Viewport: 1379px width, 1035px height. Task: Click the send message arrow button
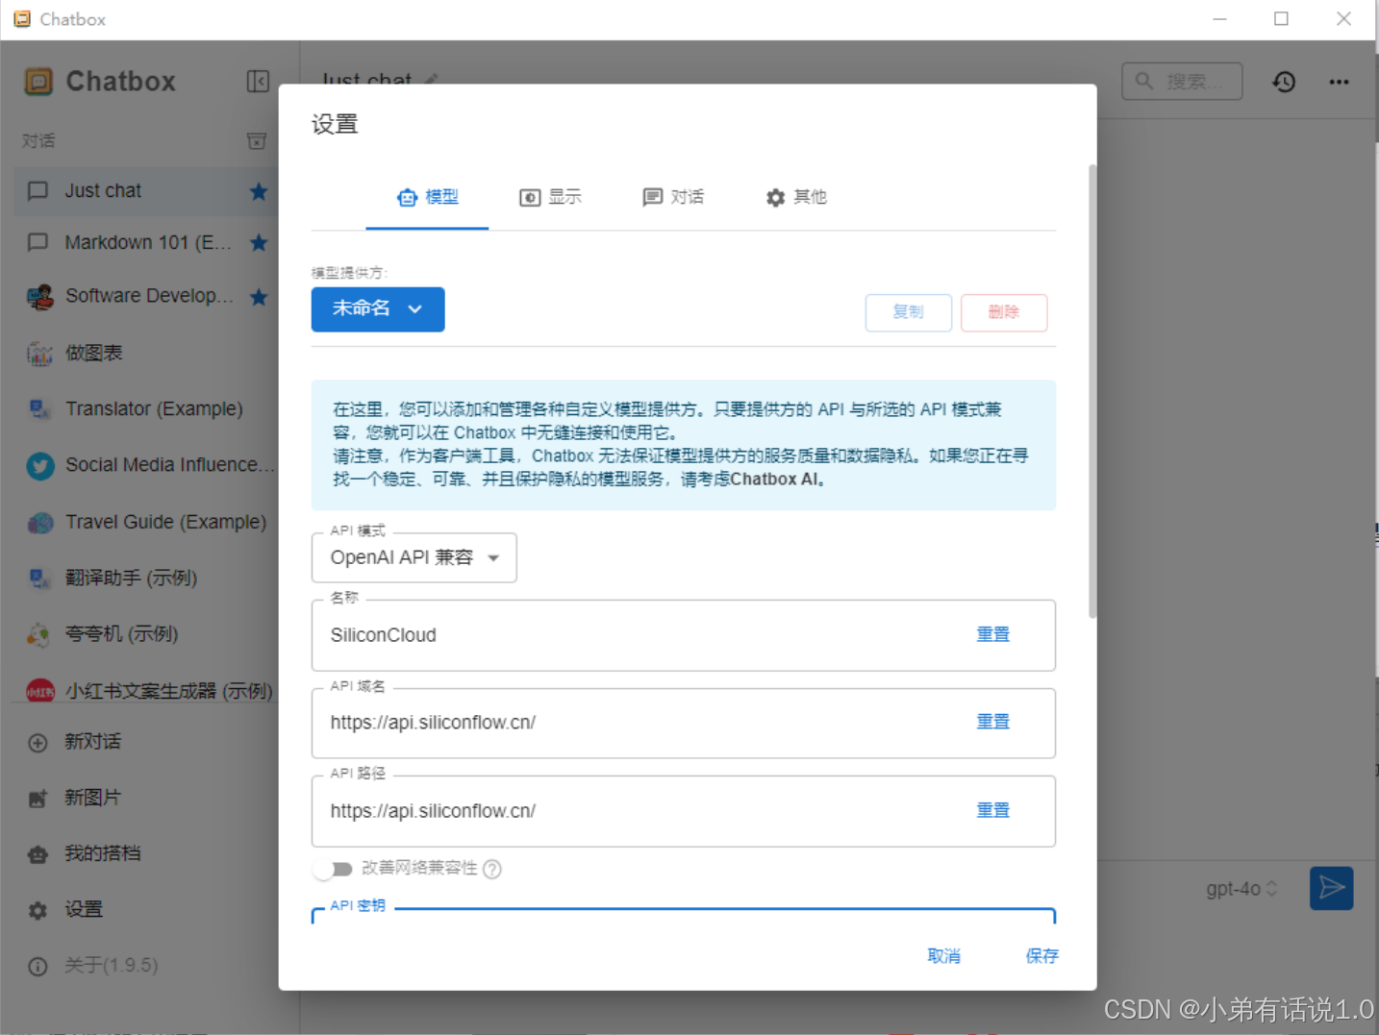1332,888
